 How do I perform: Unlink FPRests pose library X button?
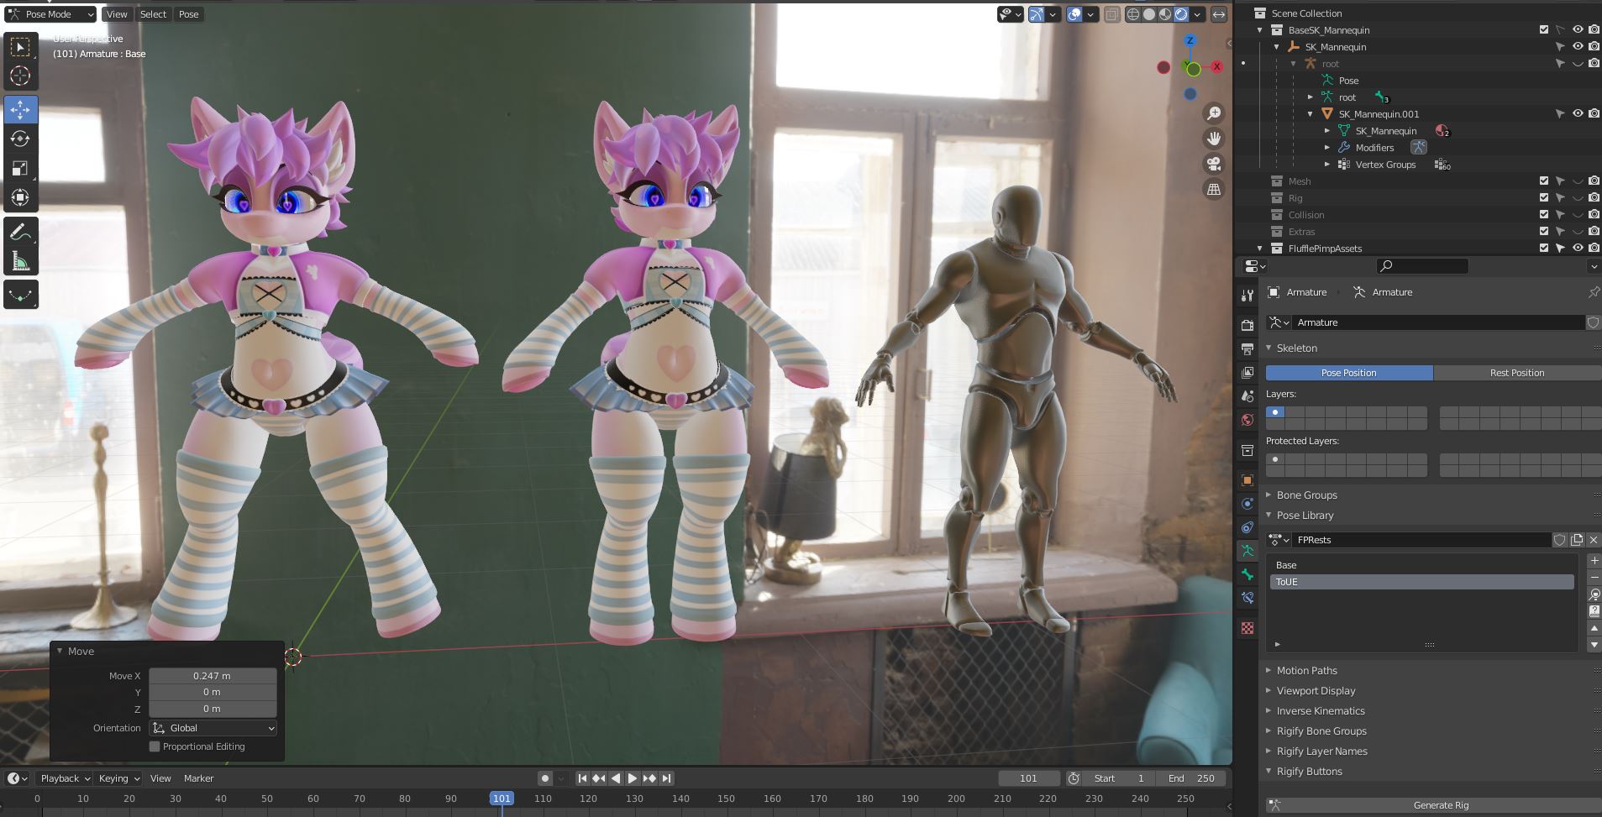click(1593, 540)
